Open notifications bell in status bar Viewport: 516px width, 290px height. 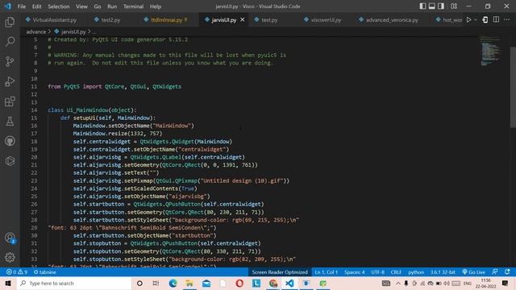tap(507, 272)
